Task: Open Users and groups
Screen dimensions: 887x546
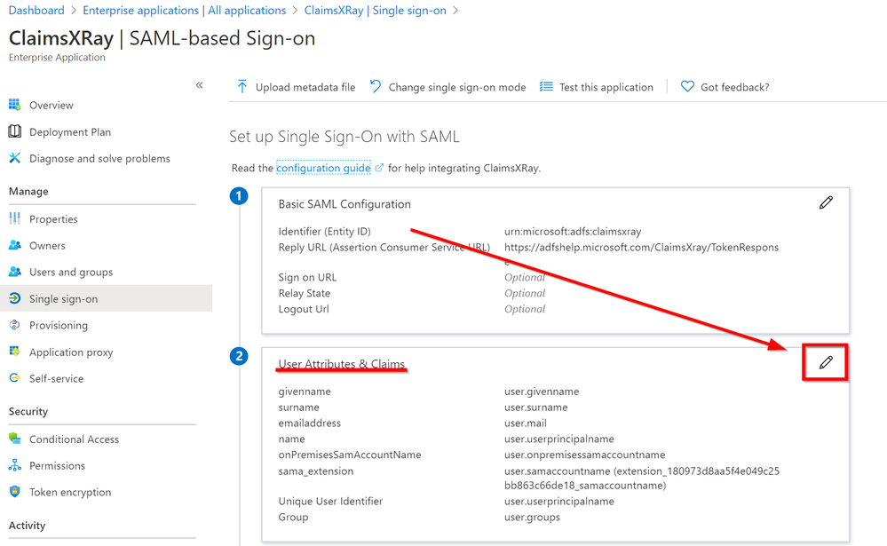Action: point(70,272)
